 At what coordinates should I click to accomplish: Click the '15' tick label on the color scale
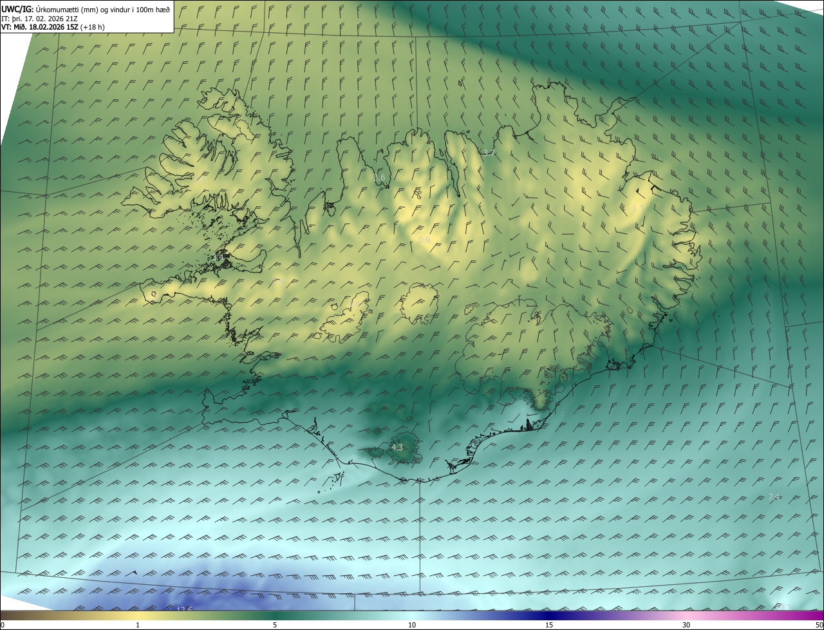pyautogui.click(x=549, y=625)
